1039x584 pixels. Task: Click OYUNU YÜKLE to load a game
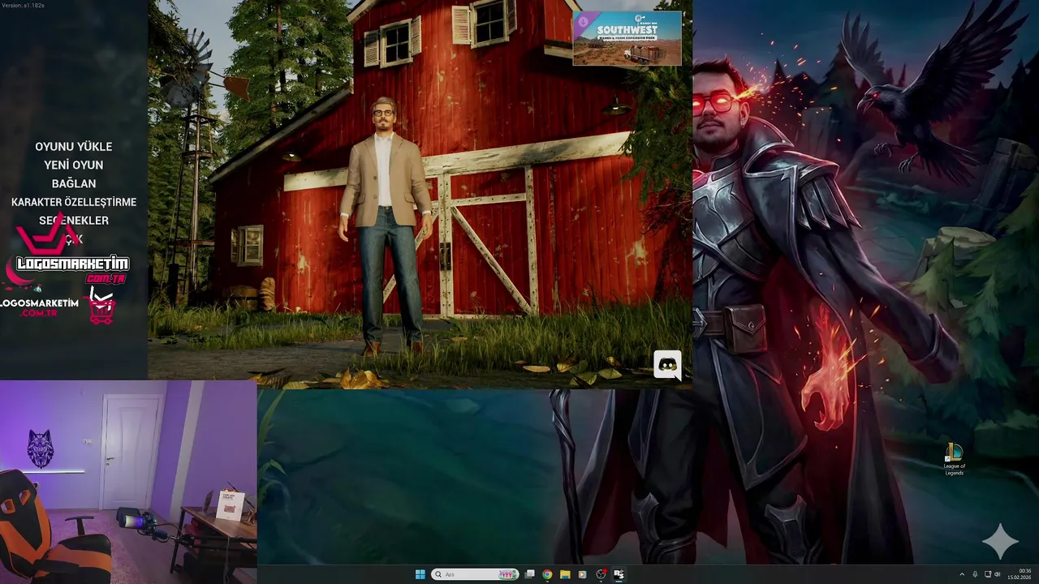click(73, 147)
